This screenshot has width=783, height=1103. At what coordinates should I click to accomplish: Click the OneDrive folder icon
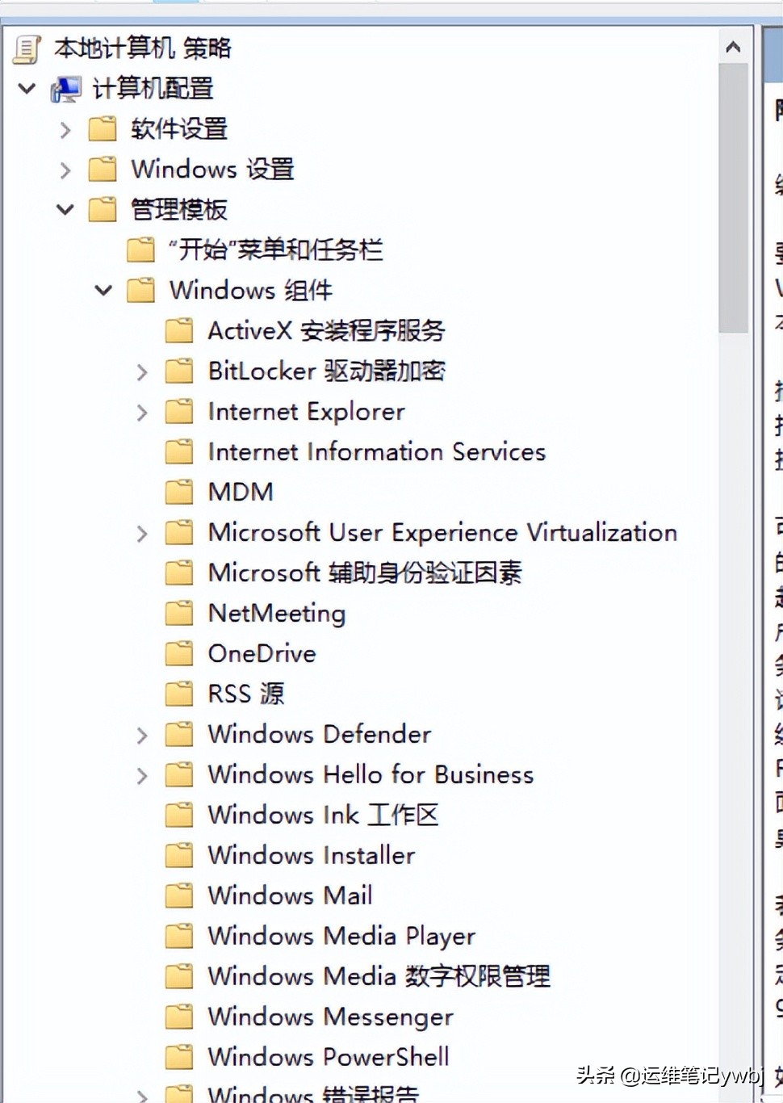point(178,653)
